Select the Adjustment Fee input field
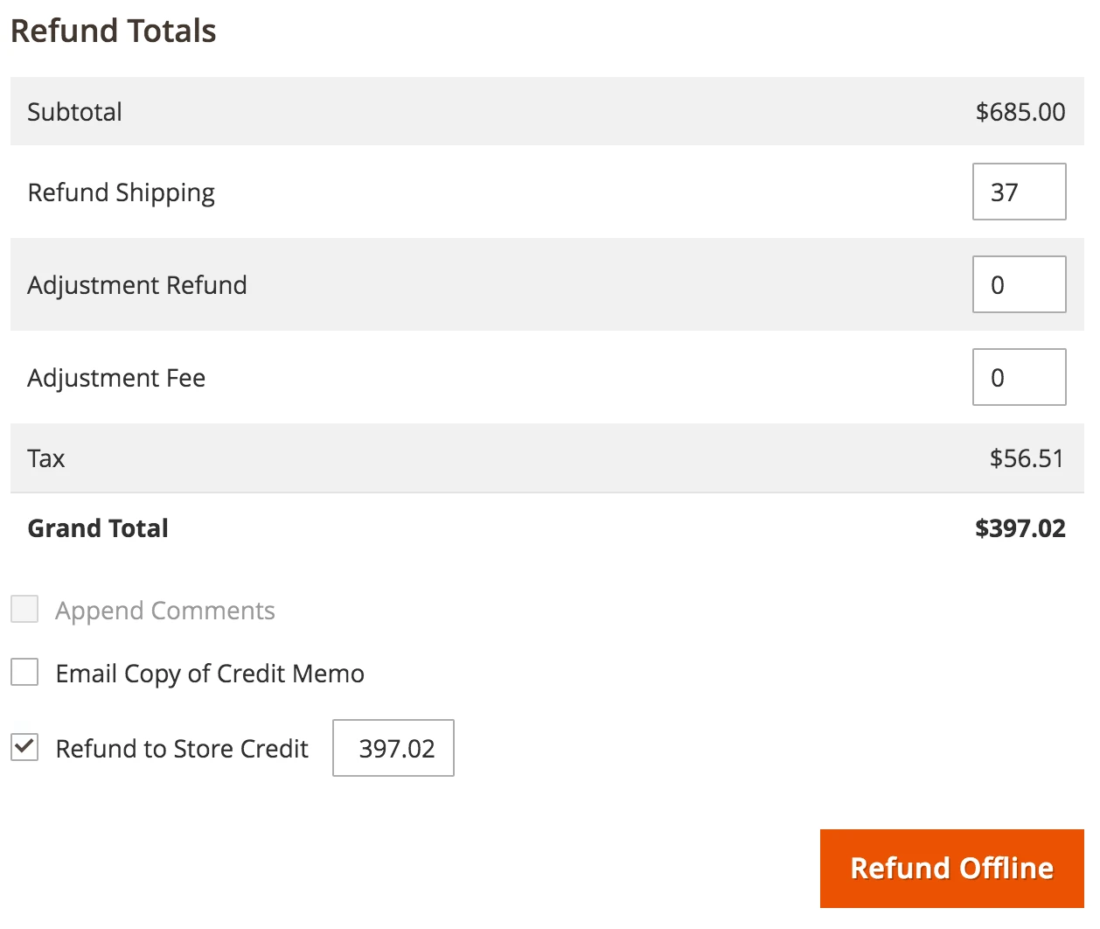The width and height of the screenshot is (1100, 929). 1020,377
